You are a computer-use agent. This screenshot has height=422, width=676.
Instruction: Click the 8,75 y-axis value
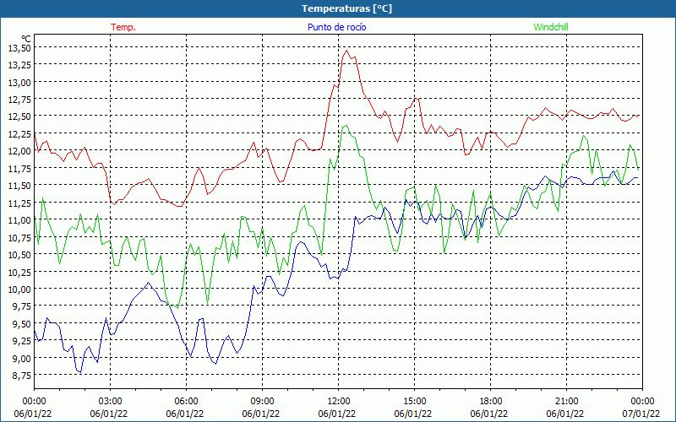click(21, 375)
